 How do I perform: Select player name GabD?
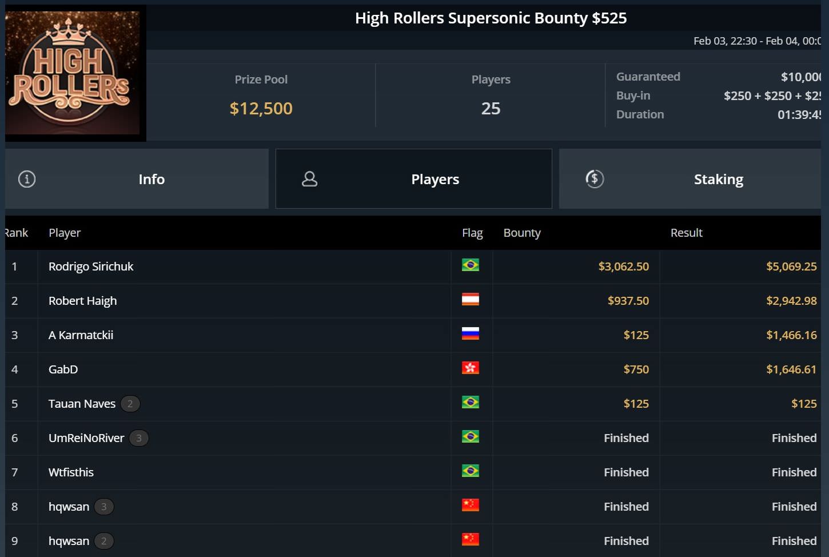(63, 369)
